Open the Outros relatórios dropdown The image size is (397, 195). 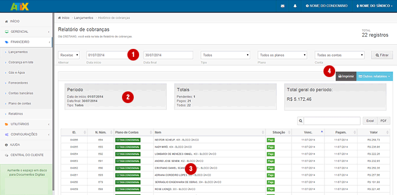(x=375, y=77)
